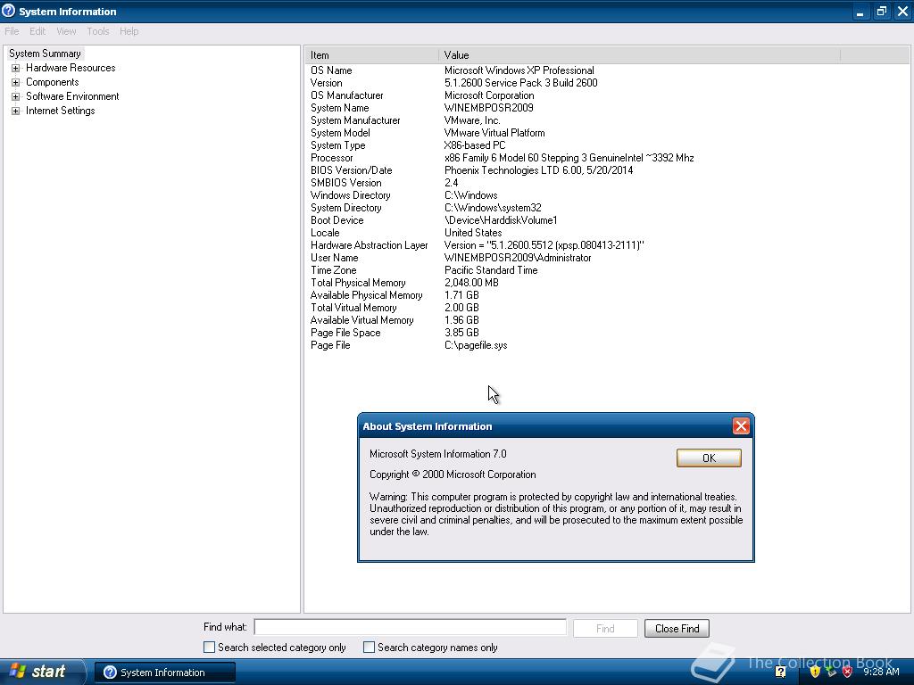Screen dimensions: 914x685
Task: Select the OS Manufacturer row label
Action: point(347,95)
